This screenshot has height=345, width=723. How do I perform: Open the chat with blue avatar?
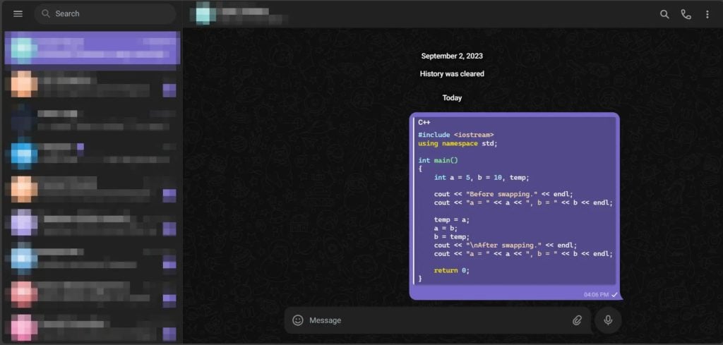[92, 153]
